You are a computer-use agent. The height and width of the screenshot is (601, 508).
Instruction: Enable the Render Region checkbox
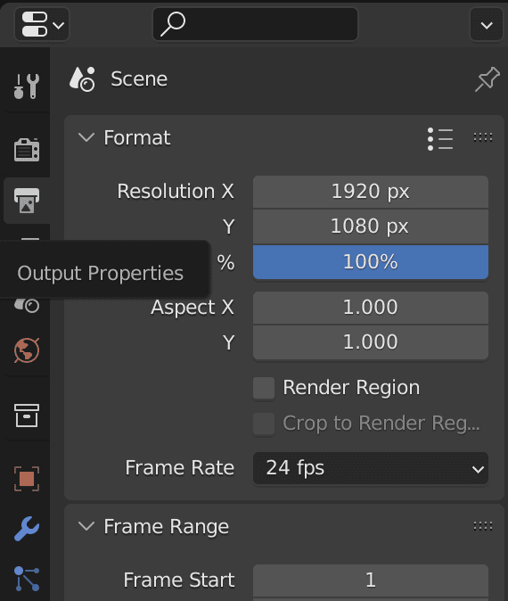264,388
